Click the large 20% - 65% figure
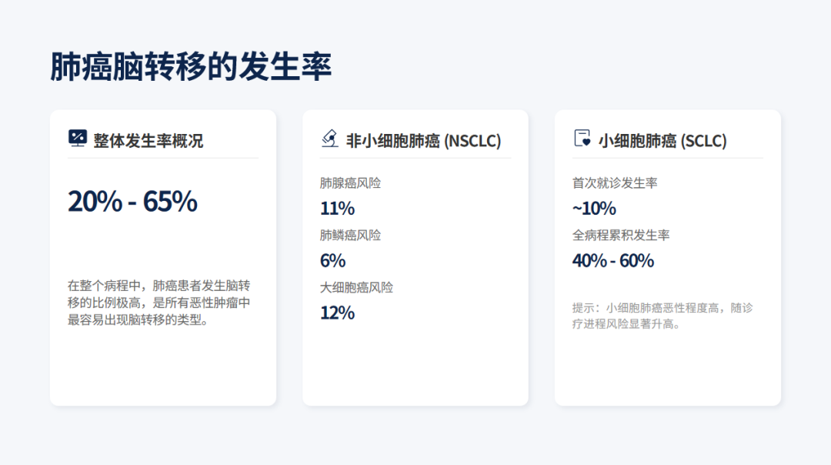This screenshot has width=831, height=465. coord(132,202)
